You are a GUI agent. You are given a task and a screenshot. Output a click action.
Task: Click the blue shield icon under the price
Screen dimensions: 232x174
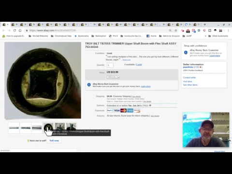tap(89, 85)
